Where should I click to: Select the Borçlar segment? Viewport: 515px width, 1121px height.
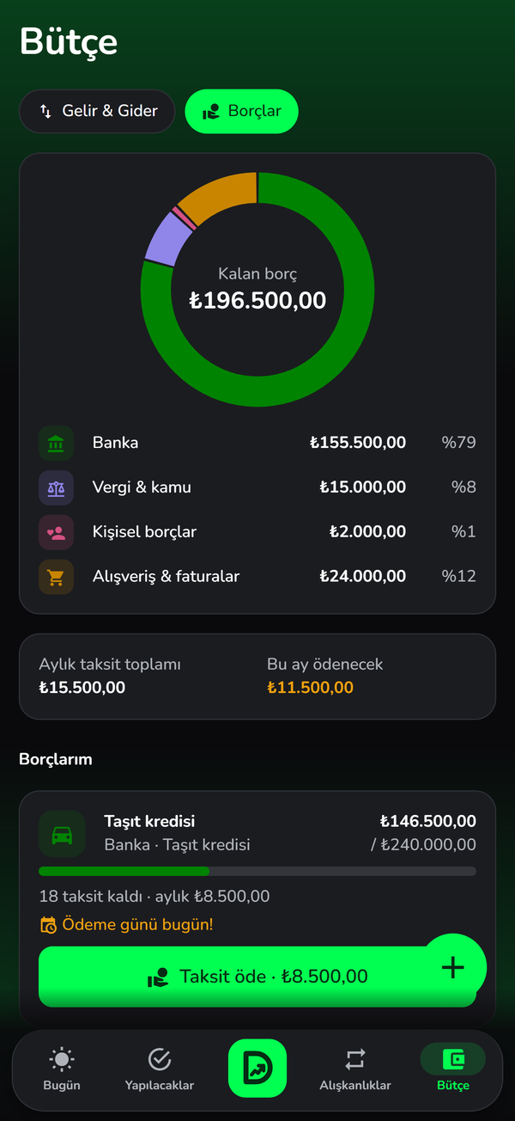pyautogui.click(x=241, y=112)
